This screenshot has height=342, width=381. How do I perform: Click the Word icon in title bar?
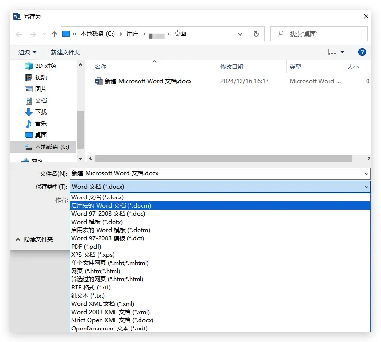pyautogui.click(x=17, y=16)
